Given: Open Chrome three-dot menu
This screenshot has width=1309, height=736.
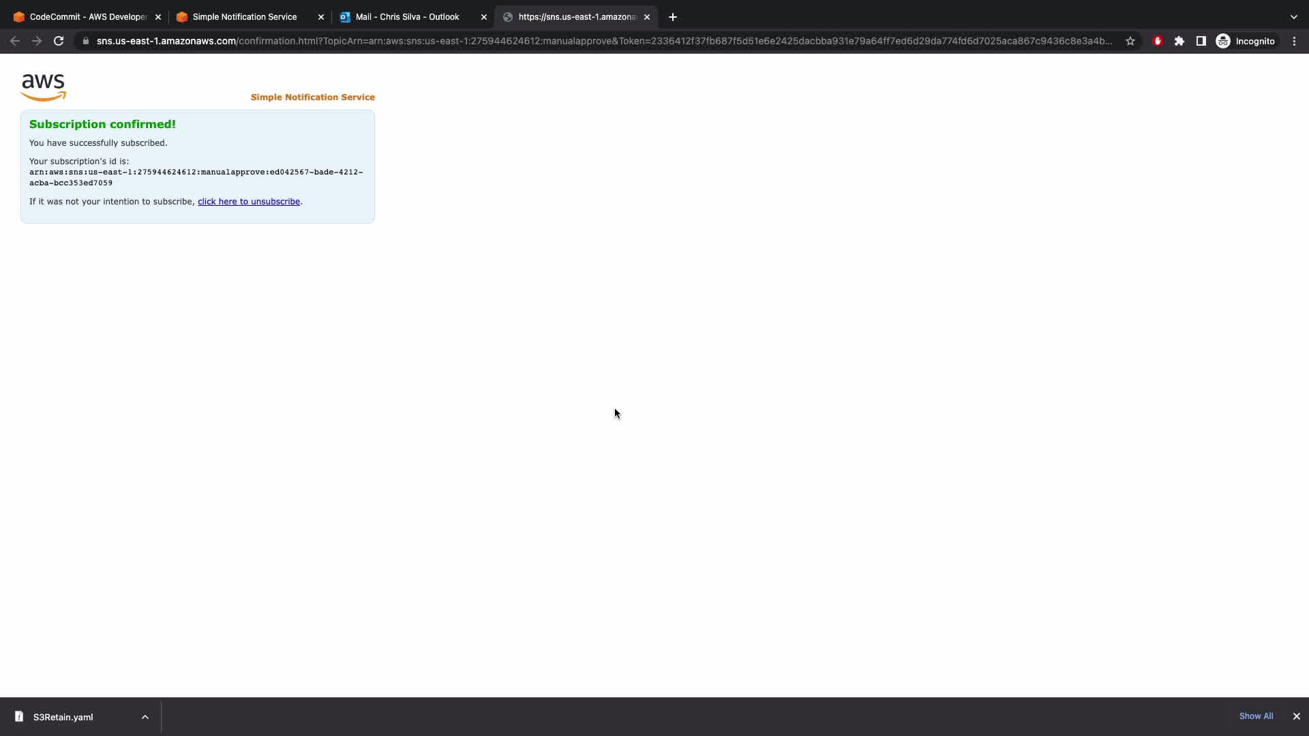Looking at the screenshot, I should click(x=1294, y=41).
